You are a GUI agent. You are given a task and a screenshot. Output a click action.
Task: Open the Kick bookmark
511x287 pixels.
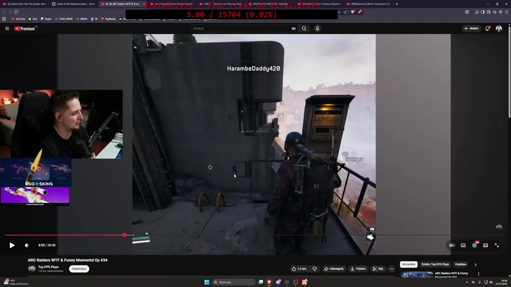pos(33,19)
